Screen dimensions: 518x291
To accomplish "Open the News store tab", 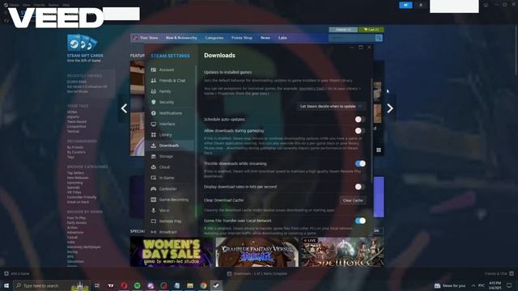I will click(265, 38).
